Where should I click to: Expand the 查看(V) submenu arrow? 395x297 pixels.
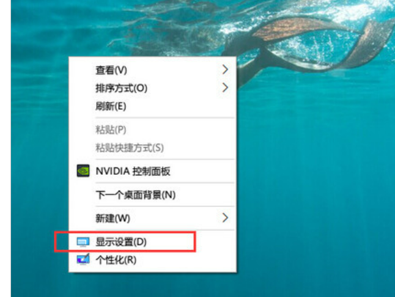pyautogui.click(x=225, y=70)
